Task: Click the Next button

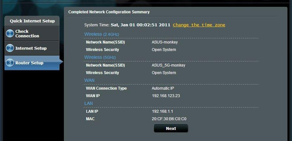Action: (171, 128)
